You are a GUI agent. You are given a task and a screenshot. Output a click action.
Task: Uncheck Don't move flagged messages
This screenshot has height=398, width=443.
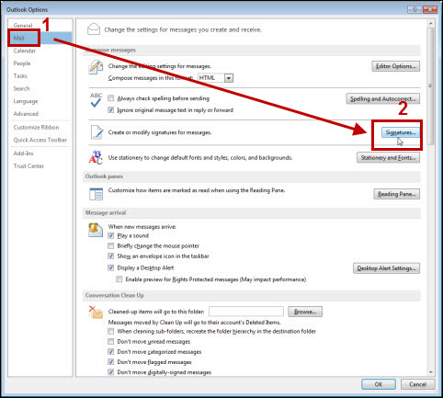click(x=111, y=362)
